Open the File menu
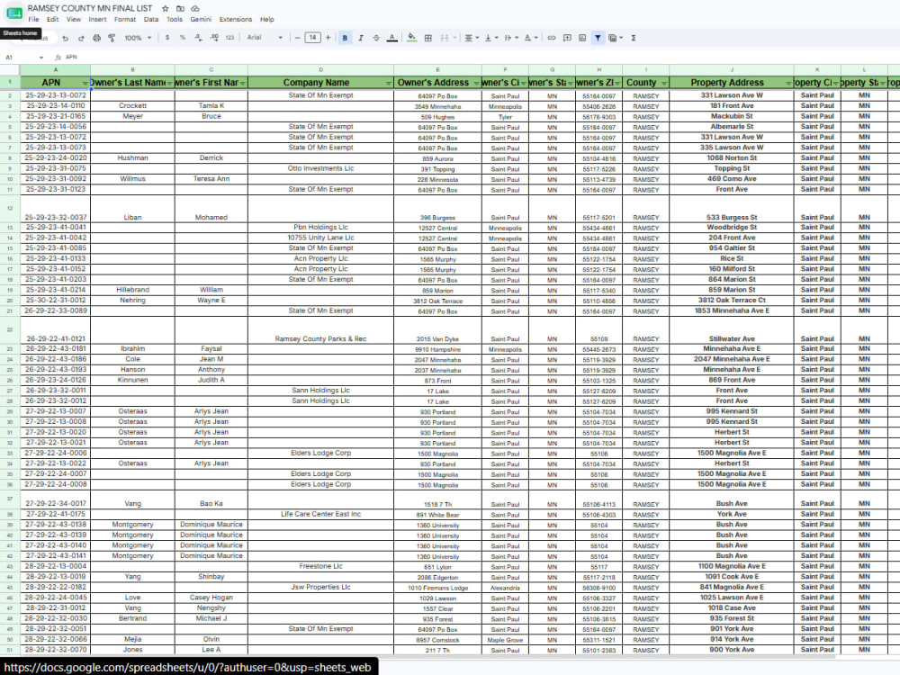Screen dimensions: 900x675 tap(34, 20)
